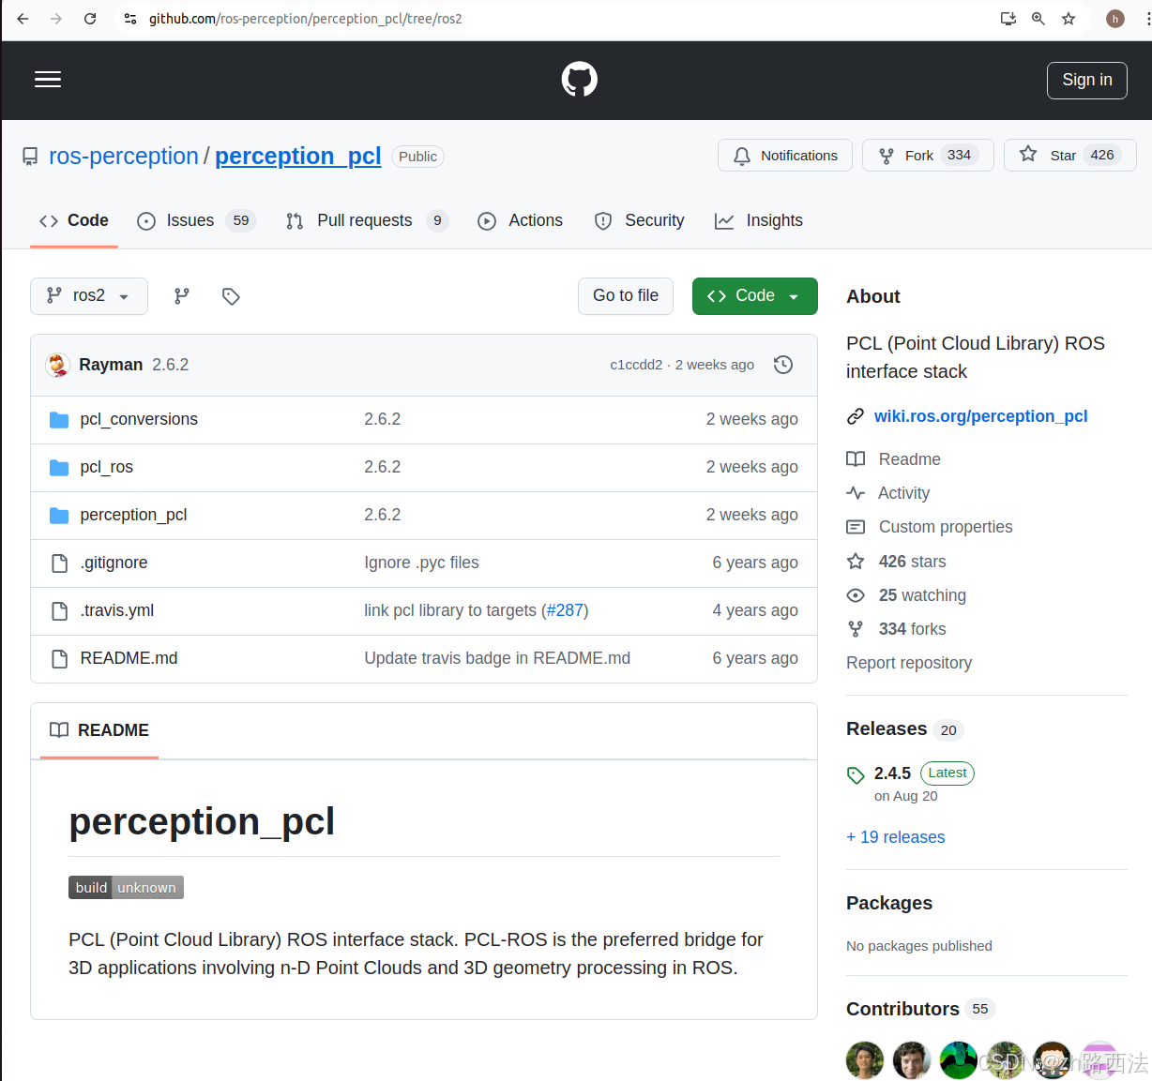Open wiki.ros.org/perception_pcl link
The image size is (1152, 1081).
click(981, 416)
